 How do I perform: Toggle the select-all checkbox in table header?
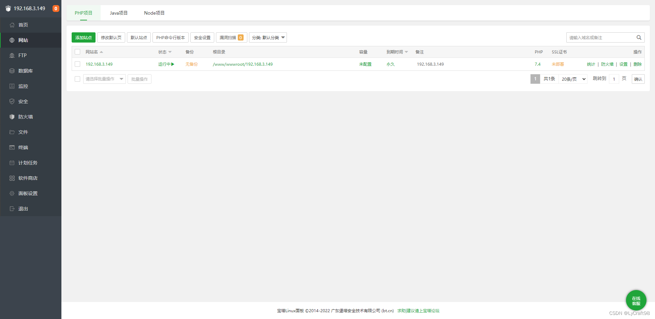(x=77, y=52)
